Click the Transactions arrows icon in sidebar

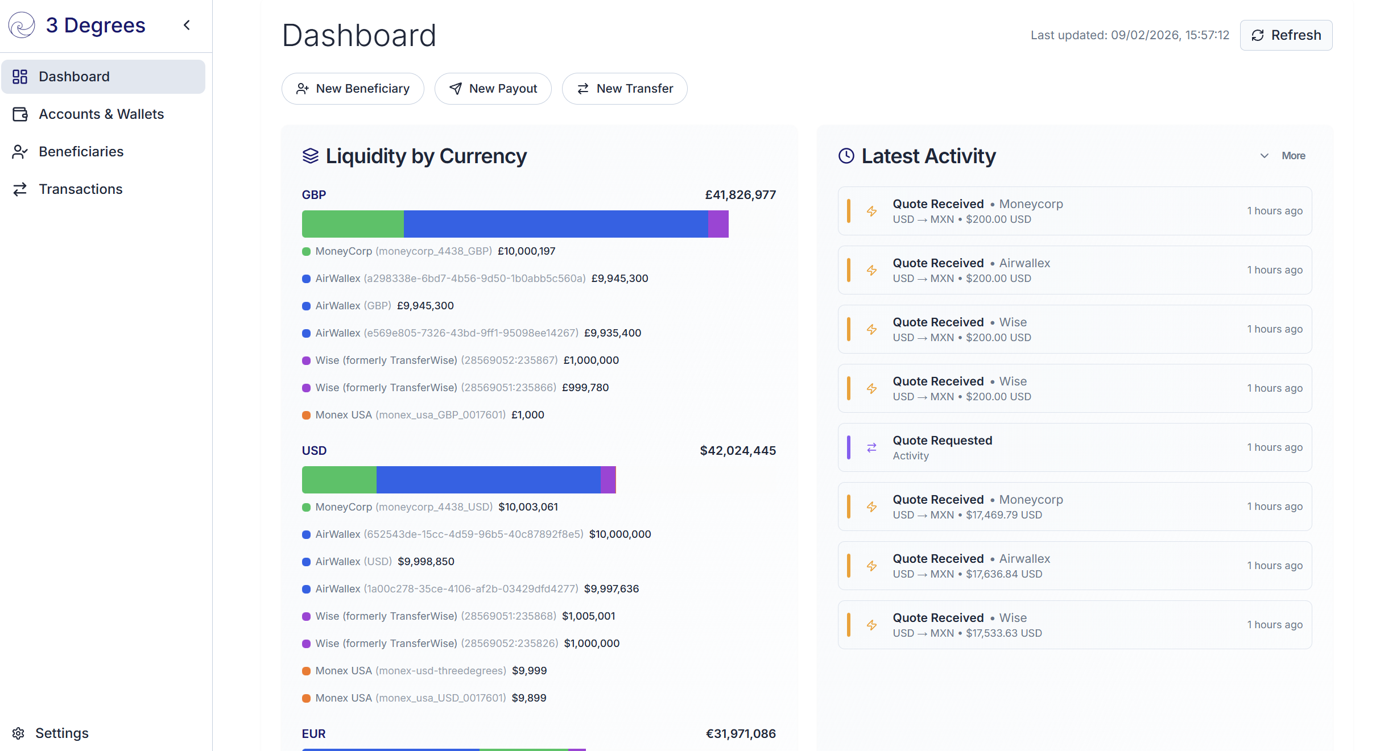pos(20,189)
